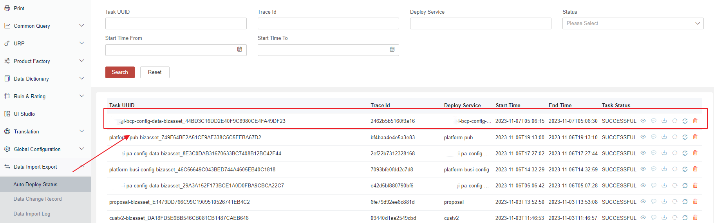
Task: View details of platform-pub-bizasset task
Action: [643, 137]
